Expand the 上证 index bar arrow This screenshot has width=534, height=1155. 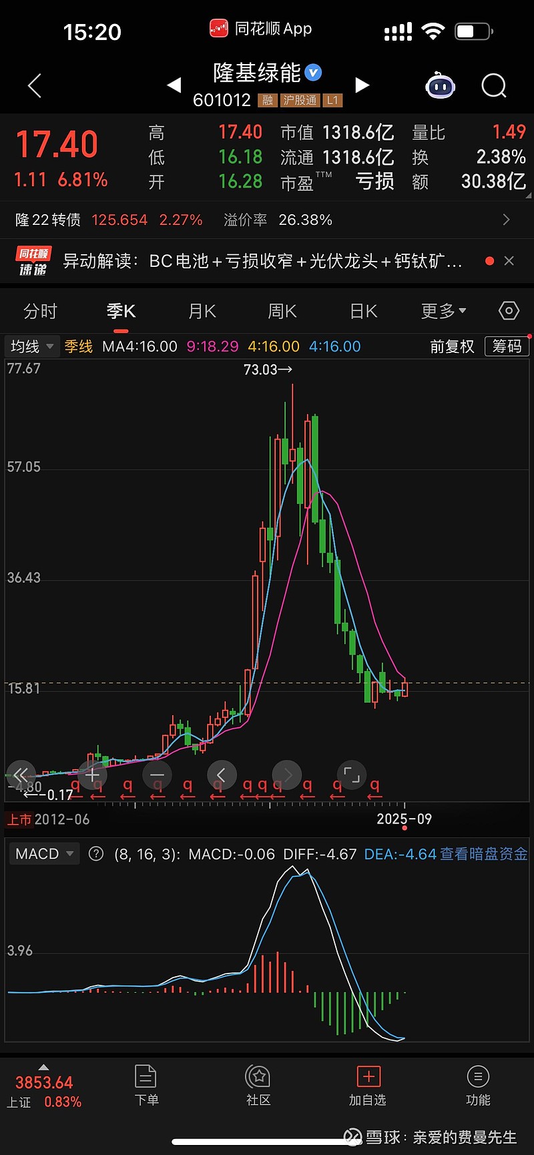pos(43,1067)
